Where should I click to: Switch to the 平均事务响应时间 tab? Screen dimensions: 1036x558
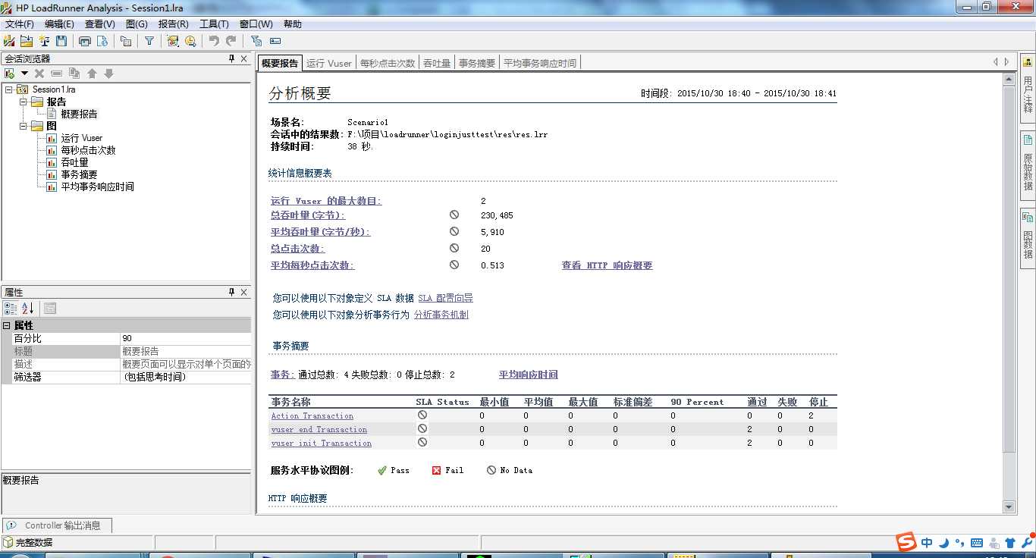[540, 63]
